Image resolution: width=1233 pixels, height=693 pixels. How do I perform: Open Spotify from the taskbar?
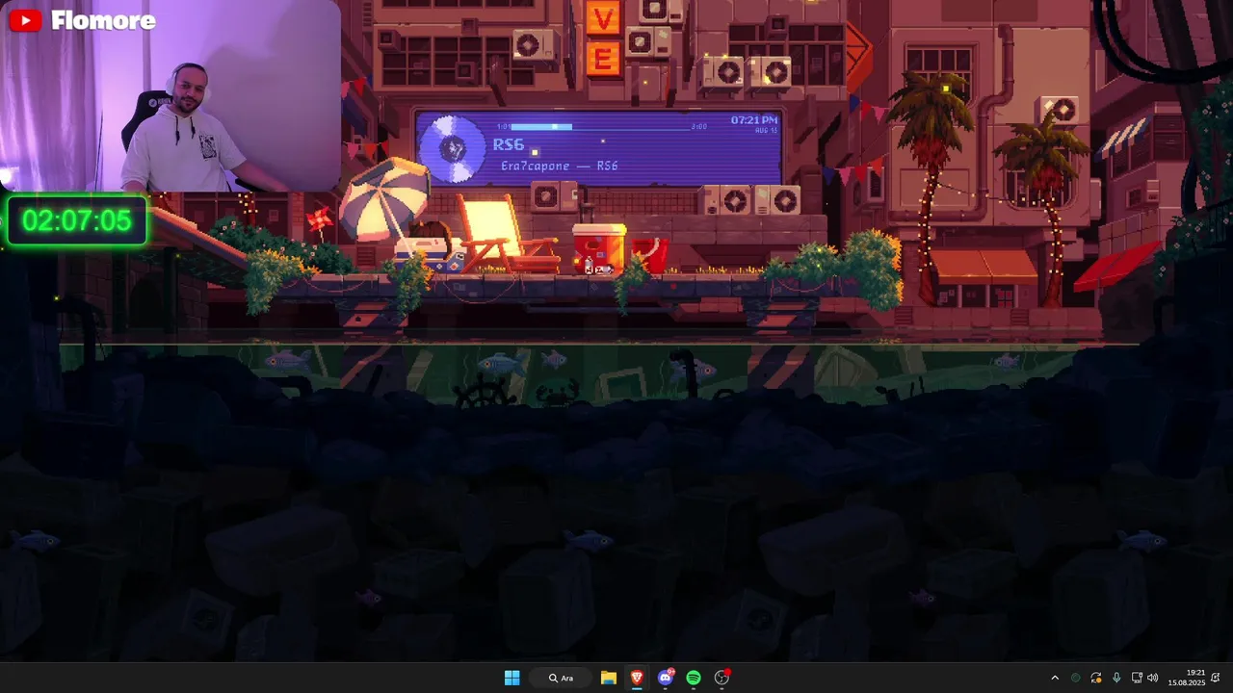coord(694,678)
